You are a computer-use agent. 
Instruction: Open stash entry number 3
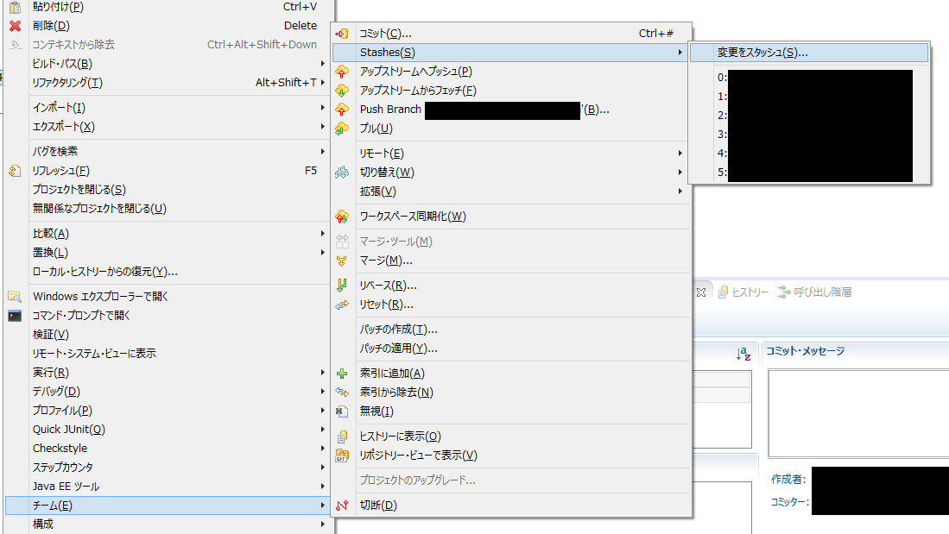click(808, 135)
